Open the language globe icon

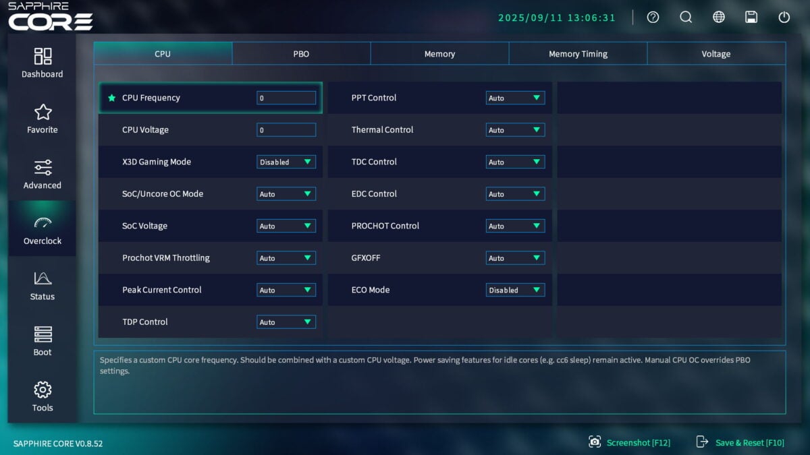(x=719, y=18)
